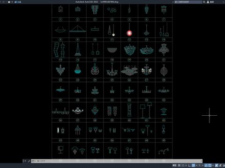
Task: Toggle snap mode in the status bar
Action: click(x=183, y=165)
